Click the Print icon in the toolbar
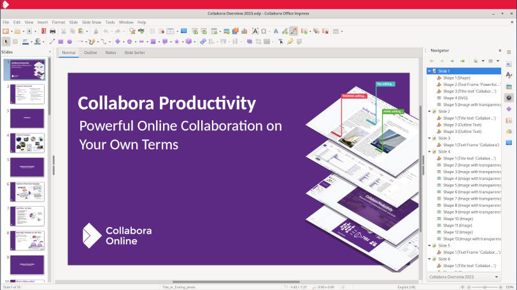517x290 pixels. (52, 31)
